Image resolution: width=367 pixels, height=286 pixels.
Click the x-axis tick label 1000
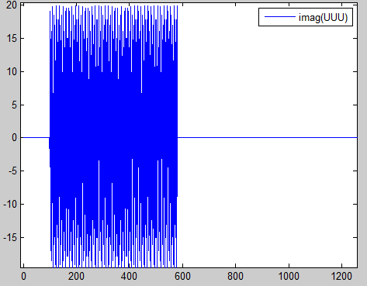289,277
